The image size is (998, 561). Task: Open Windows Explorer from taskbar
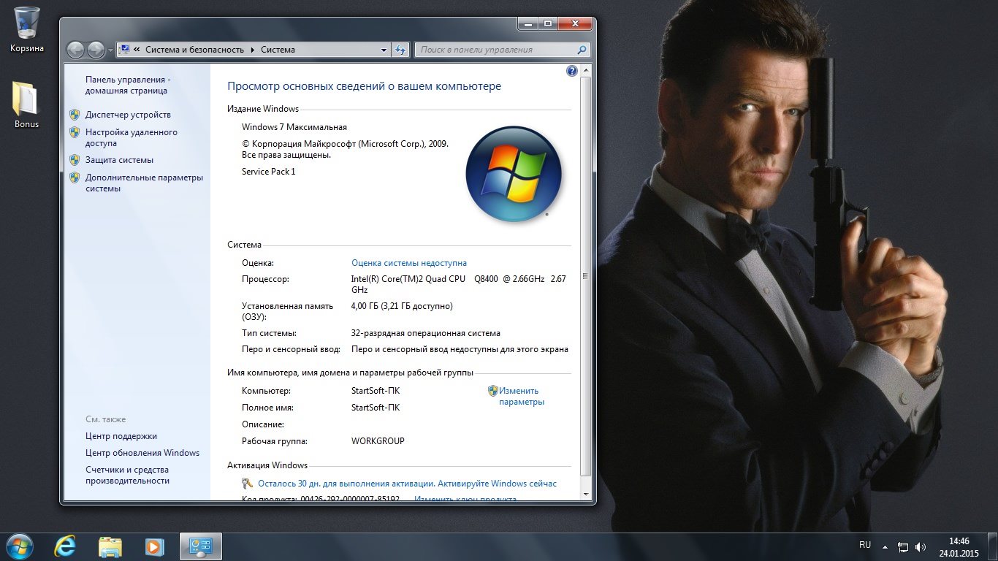pyautogui.click(x=110, y=546)
